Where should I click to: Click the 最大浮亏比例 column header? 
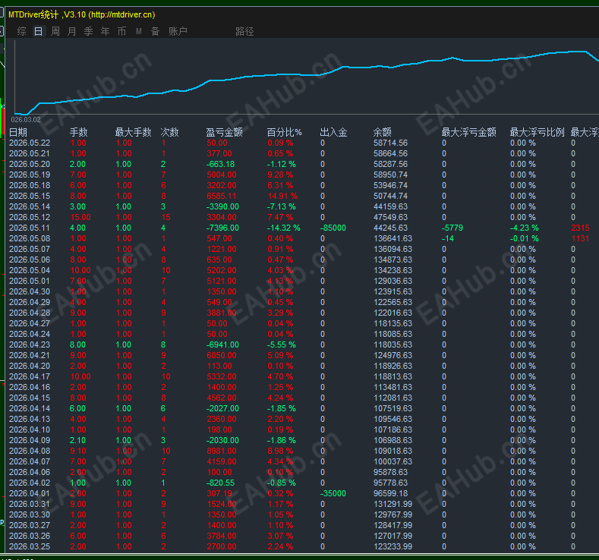(537, 133)
